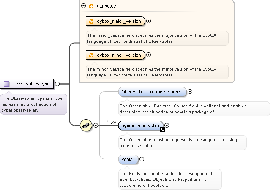
Task: Click the sequence compositor icon
Action: [86, 125]
